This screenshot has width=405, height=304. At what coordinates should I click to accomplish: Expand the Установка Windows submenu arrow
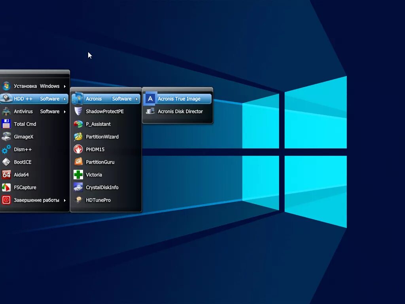click(x=65, y=86)
